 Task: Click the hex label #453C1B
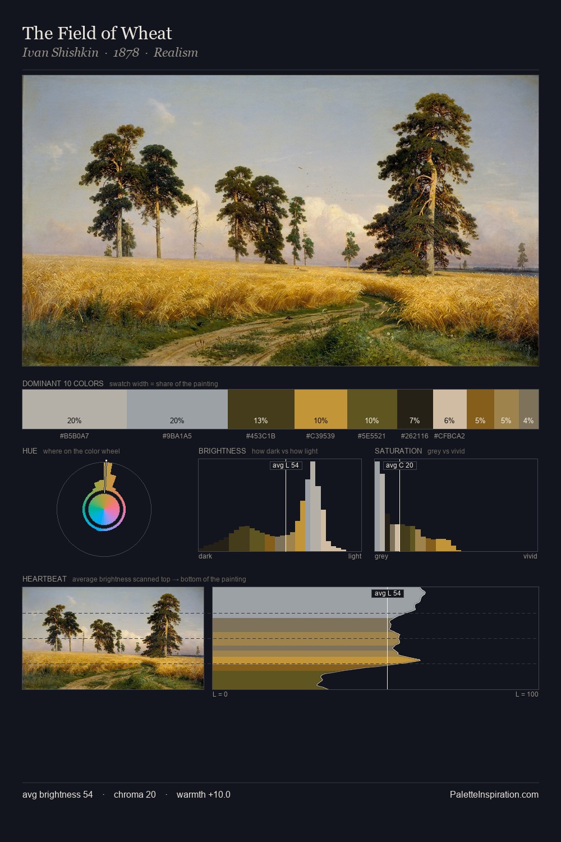261,436
